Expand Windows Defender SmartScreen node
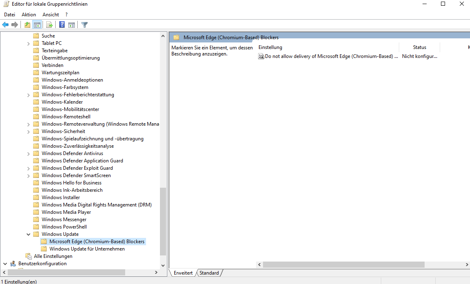 [29, 176]
